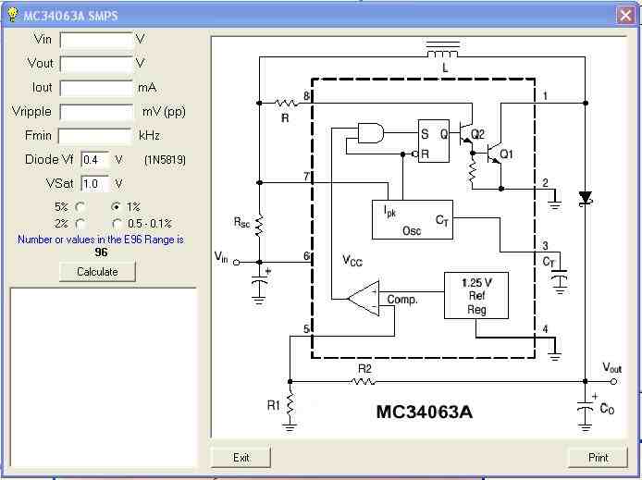Choose the 2% tolerance radio button
The image size is (642, 480).
pyautogui.click(x=80, y=224)
